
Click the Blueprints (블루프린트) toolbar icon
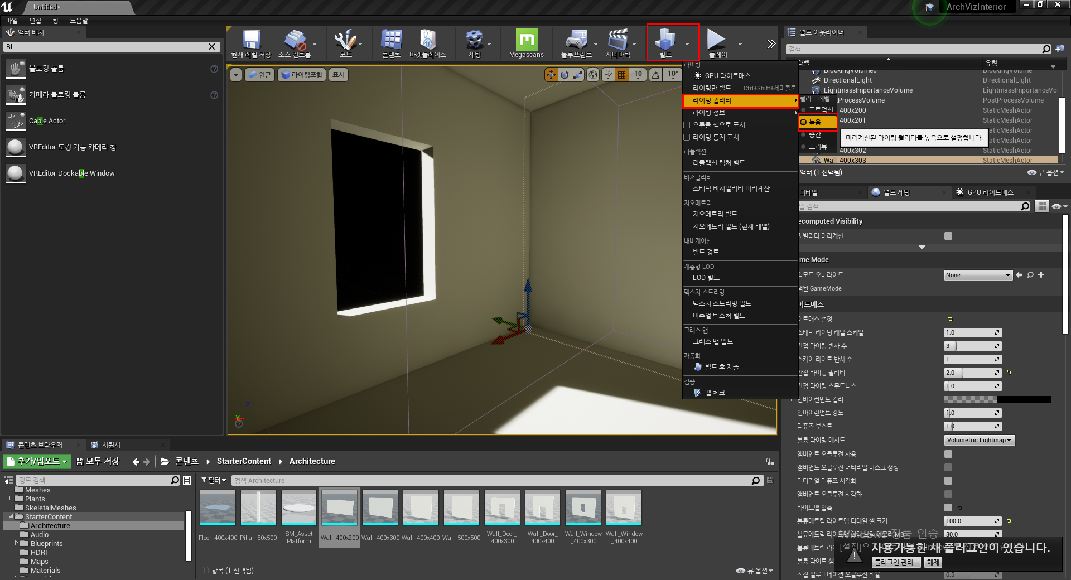tap(576, 40)
